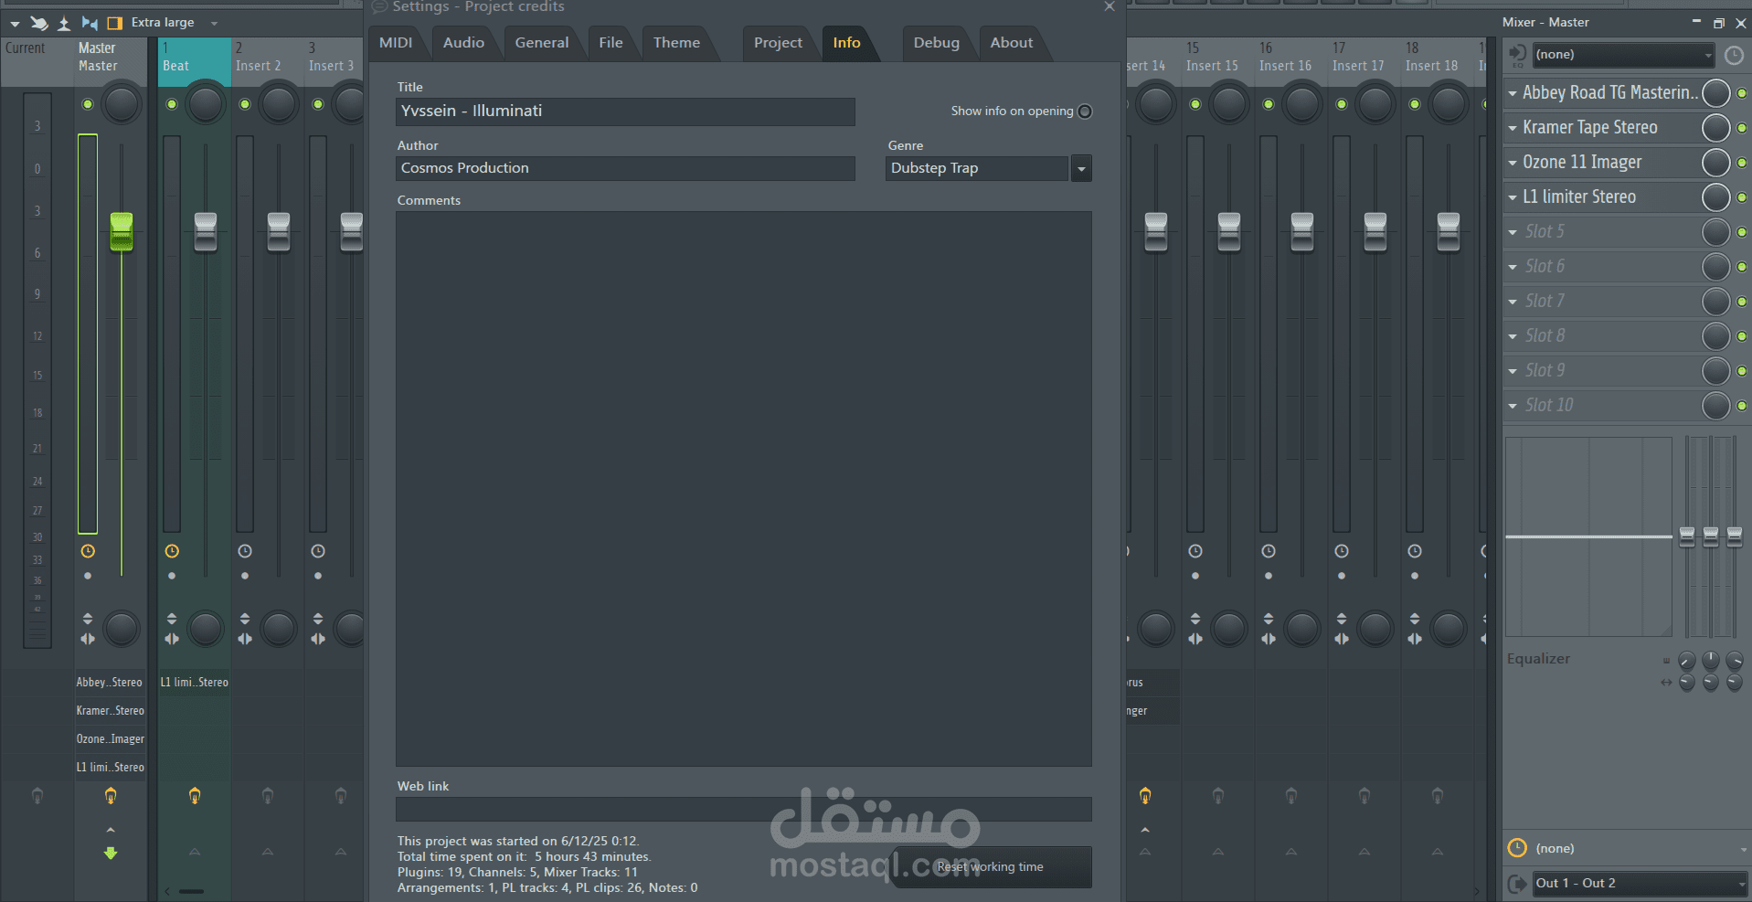This screenshot has width=1752, height=902.
Task: Open the About settings tab
Action: [1012, 43]
